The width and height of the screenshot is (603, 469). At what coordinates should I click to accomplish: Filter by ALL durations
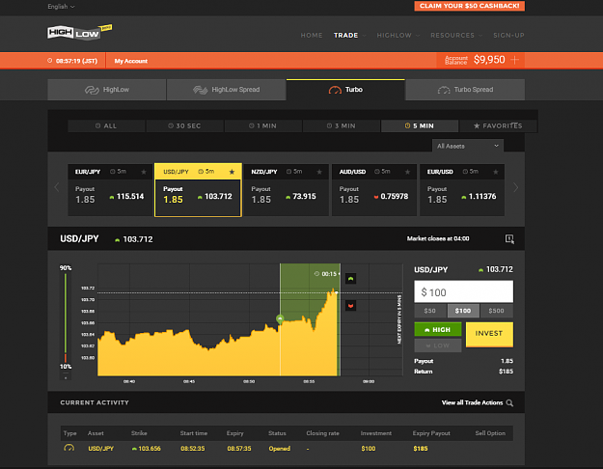click(106, 125)
